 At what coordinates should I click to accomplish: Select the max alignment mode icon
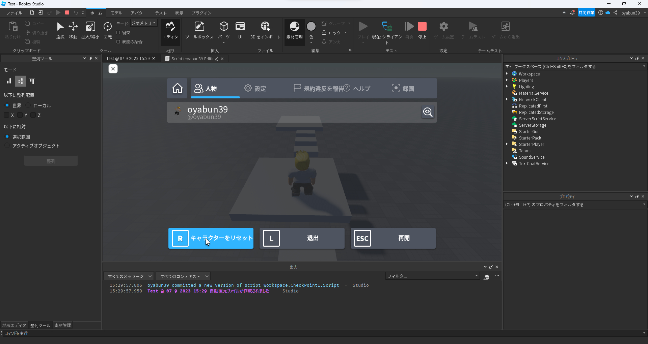[32, 81]
